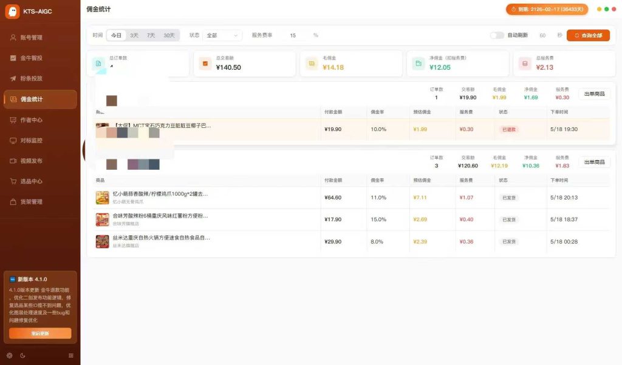Click order time 5/18 00:28

pos(564,241)
